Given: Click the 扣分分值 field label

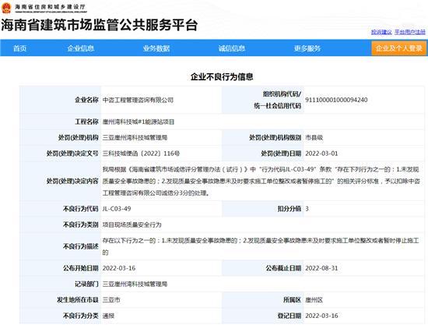Looking at the screenshot, I should click(x=289, y=209).
